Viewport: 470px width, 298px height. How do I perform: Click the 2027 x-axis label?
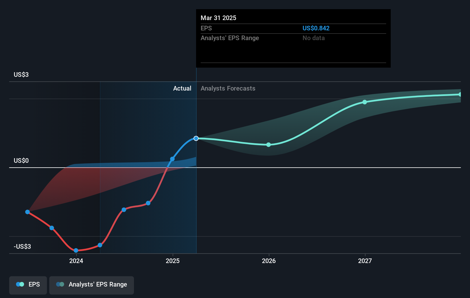pyautogui.click(x=365, y=261)
